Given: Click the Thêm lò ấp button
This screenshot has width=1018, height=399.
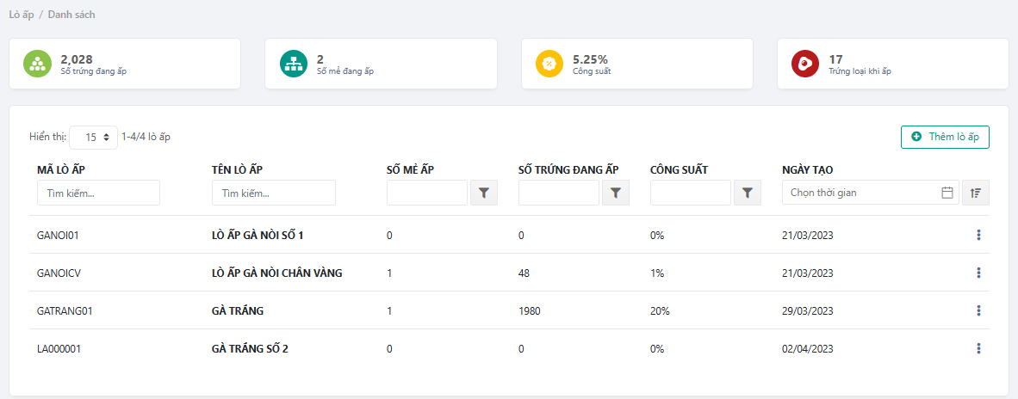Looking at the screenshot, I should pos(945,137).
